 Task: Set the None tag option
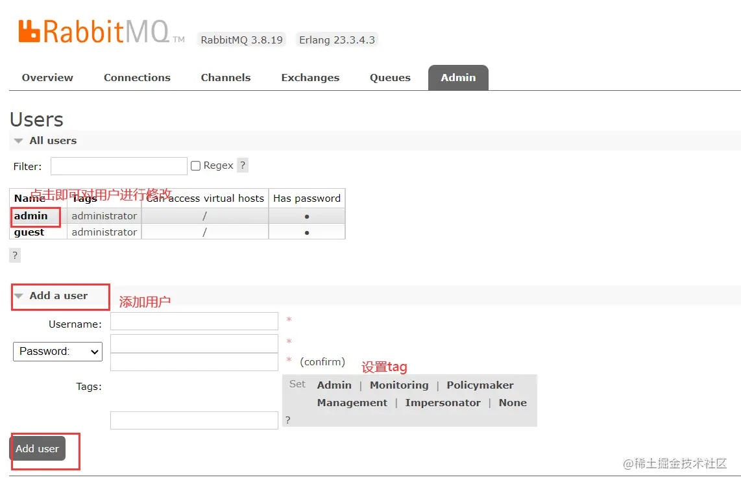pyautogui.click(x=513, y=403)
